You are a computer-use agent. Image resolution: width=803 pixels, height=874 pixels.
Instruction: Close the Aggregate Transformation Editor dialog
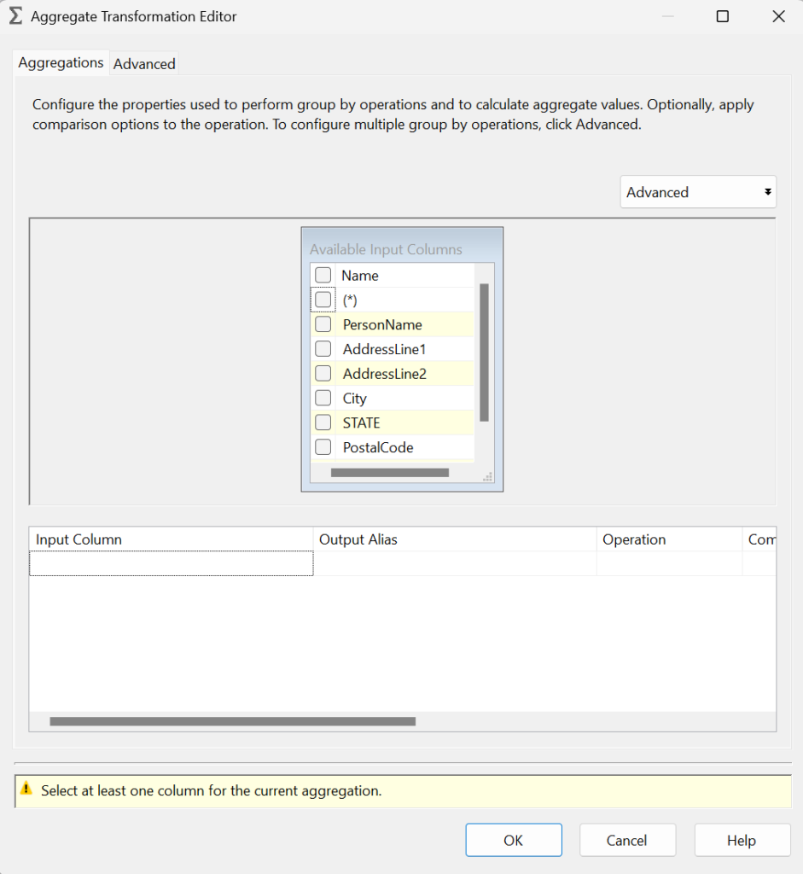[x=777, y=16]
